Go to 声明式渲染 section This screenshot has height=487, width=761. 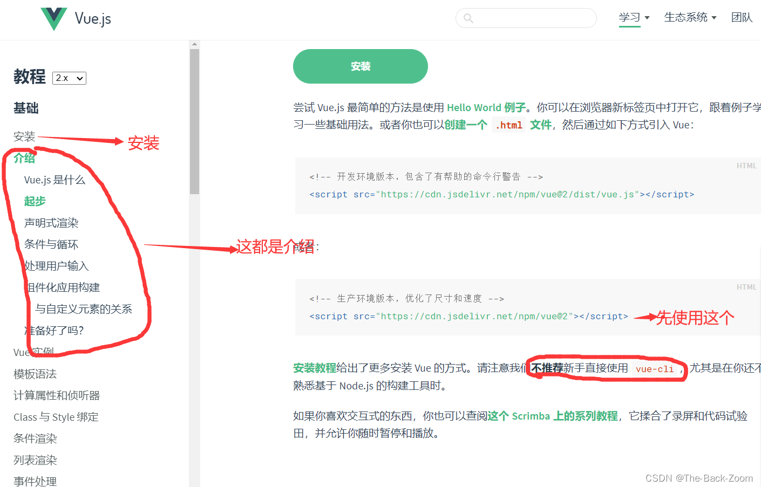click(x=51, y=223)
